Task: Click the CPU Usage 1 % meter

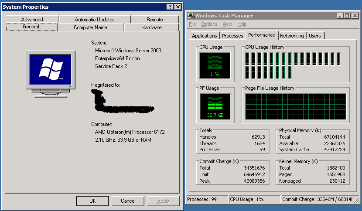Action: click(x=215, y=65)
